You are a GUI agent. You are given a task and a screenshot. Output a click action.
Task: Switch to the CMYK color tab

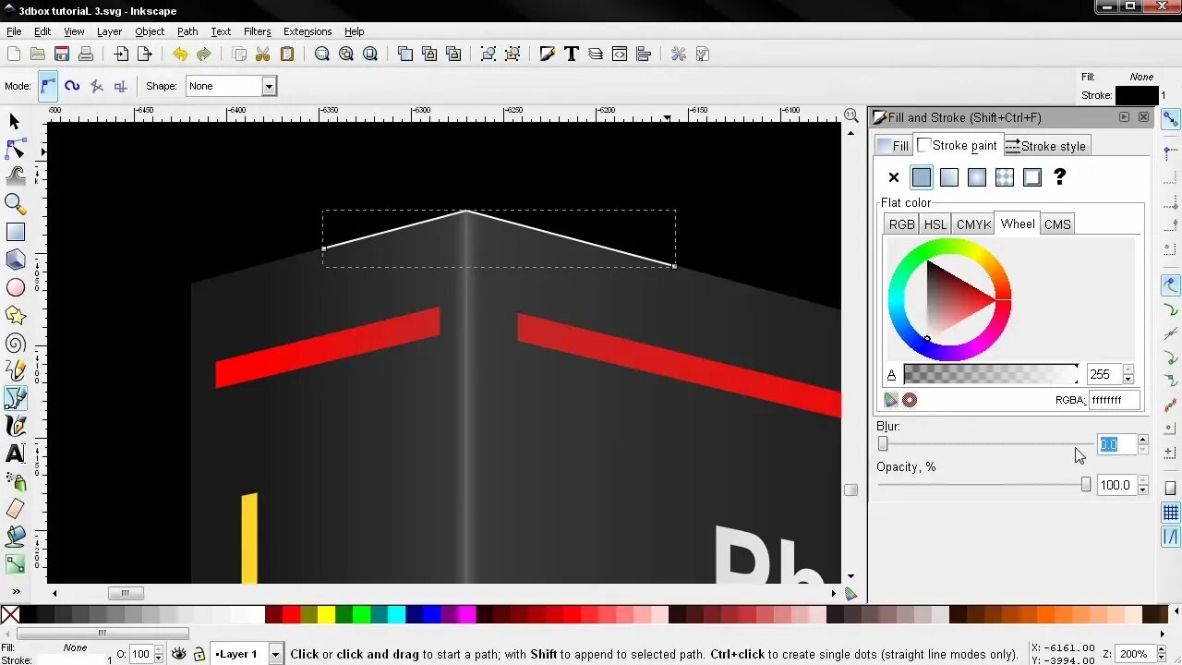click(973, 224)
